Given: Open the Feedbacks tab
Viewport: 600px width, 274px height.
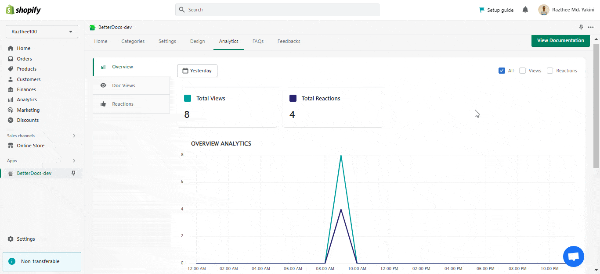Looking at the screenshot, I should point(289,41).
